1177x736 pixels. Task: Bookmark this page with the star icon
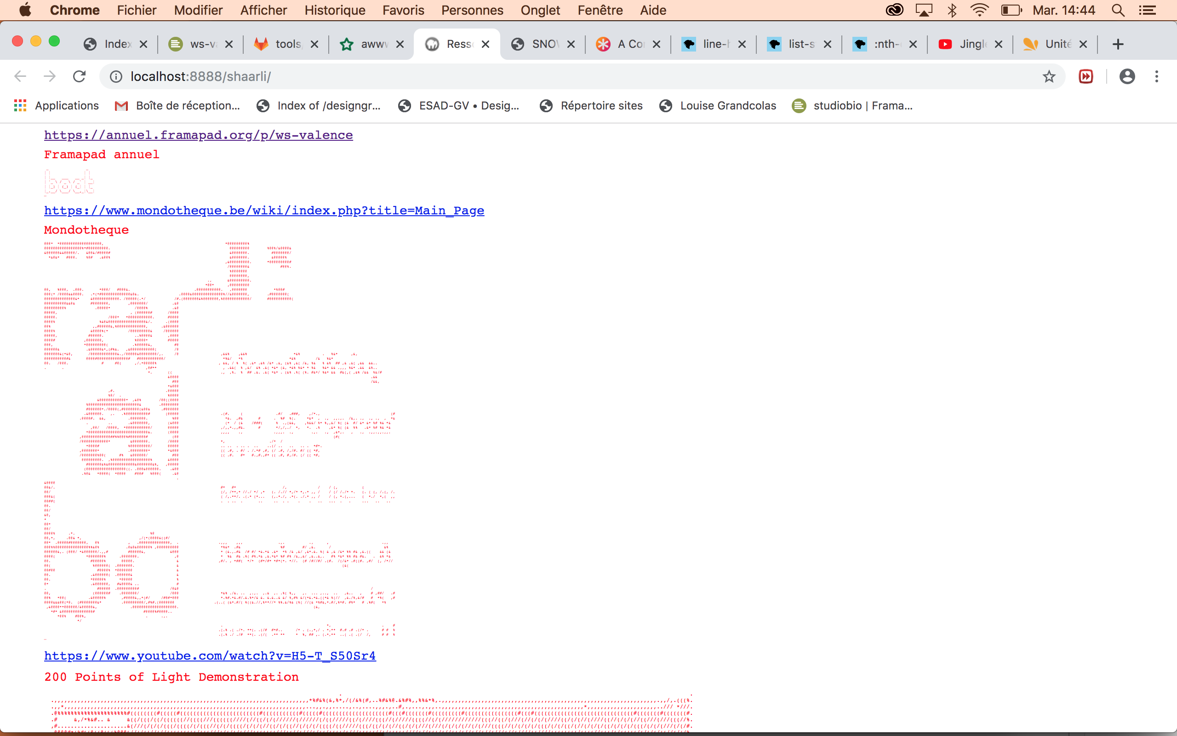coord(1049,76)
